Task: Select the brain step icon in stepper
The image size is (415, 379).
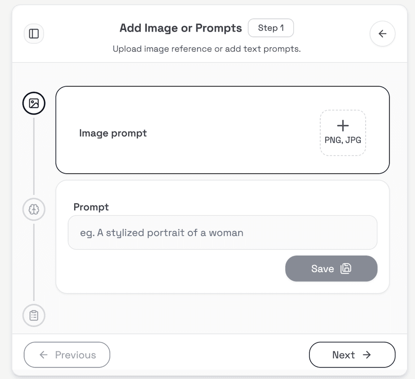Action: pos(34,209)
